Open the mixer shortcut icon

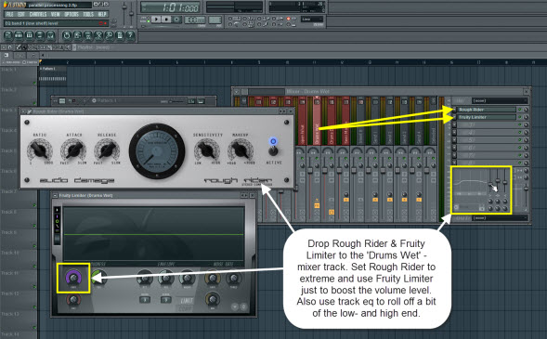coord(50,35)
